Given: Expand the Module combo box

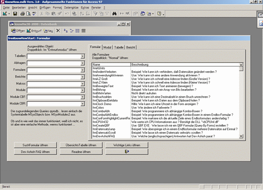Looking at the screenshot, I should click(82, 90).
